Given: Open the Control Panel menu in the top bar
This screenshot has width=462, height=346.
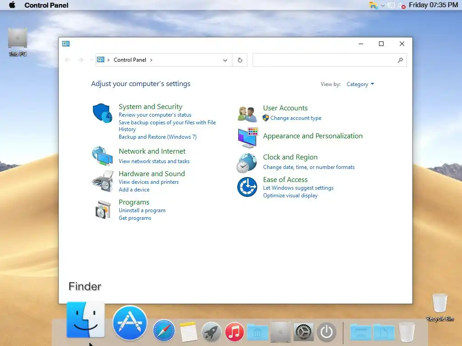Looking at the screenshot, I should pyautogui.click(x=46, y=5).
